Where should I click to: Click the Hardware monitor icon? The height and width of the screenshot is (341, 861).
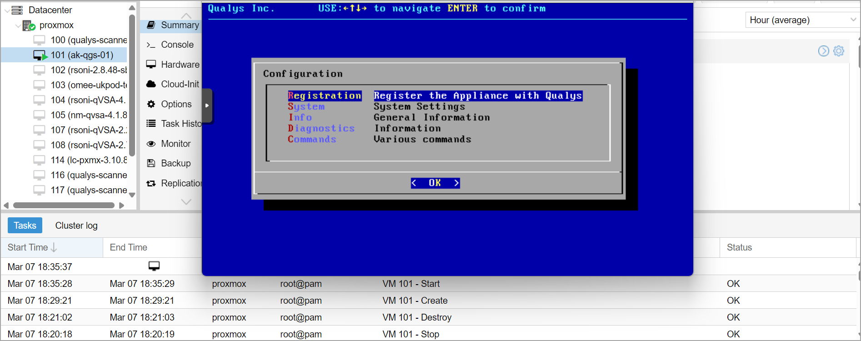tap(151, 65)
